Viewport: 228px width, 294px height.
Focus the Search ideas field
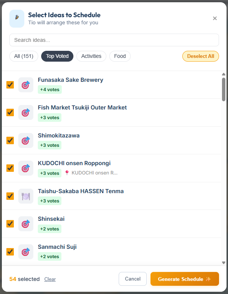(x=114, y=40)
